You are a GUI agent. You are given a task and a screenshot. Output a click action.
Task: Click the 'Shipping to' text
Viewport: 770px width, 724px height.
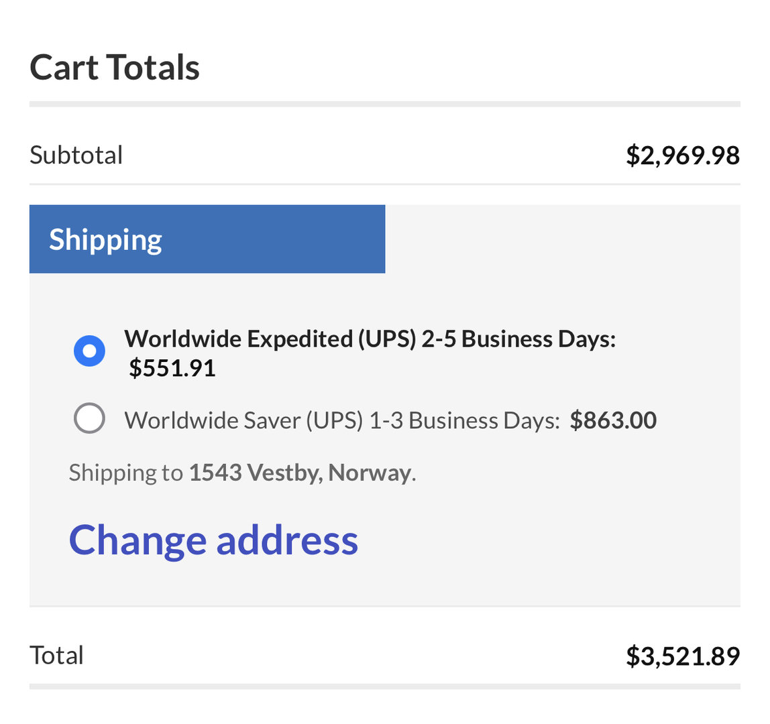pyautogui.click(x=125, y=473)
